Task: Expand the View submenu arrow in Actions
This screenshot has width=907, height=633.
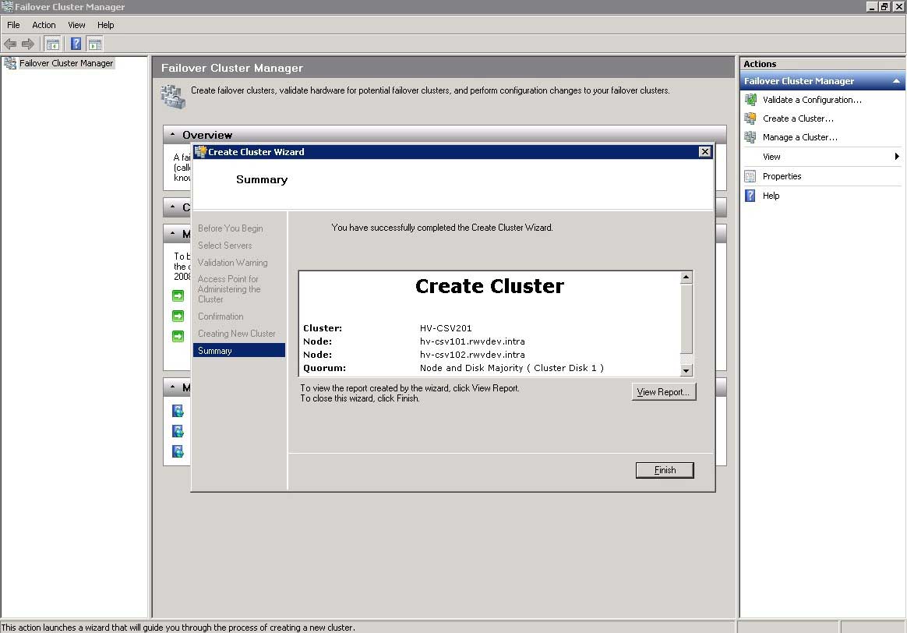Action: coord(897,157)
